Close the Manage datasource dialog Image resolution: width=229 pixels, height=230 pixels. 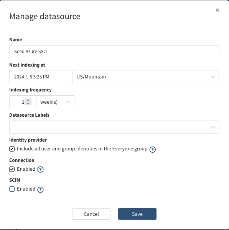217,10
